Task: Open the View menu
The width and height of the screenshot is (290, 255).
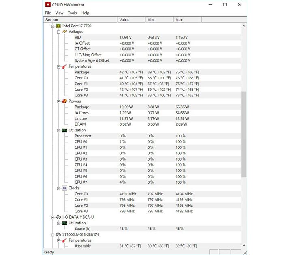Action: [x=59, y=13]
